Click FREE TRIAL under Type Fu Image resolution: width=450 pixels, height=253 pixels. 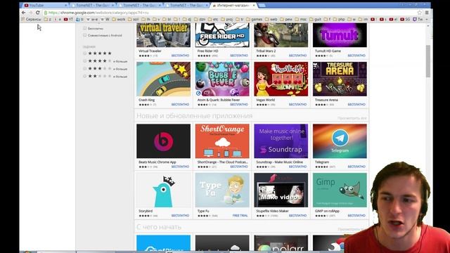point(240,216)
